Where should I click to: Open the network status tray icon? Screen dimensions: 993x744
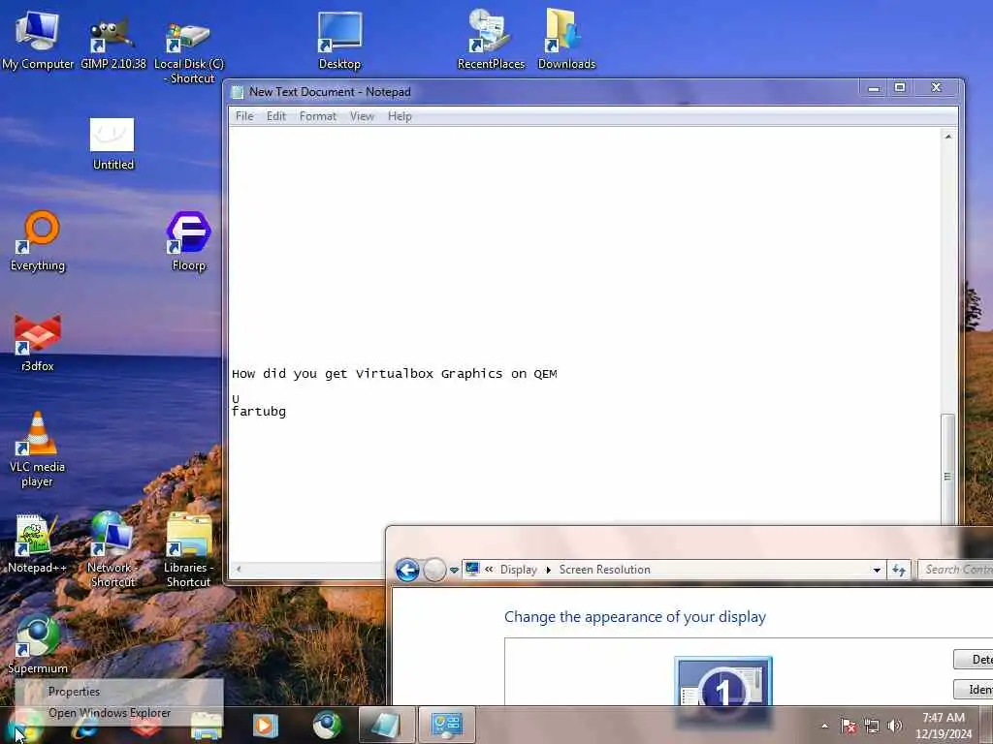point(872,726)
